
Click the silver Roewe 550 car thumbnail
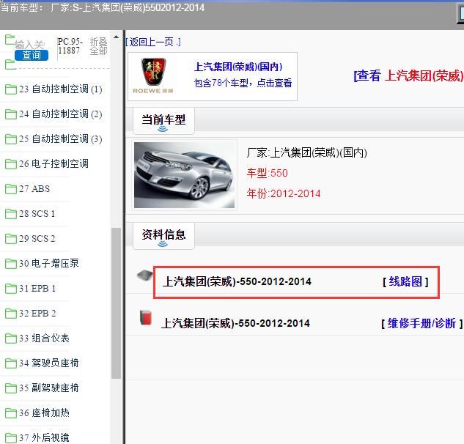(184, 175)
